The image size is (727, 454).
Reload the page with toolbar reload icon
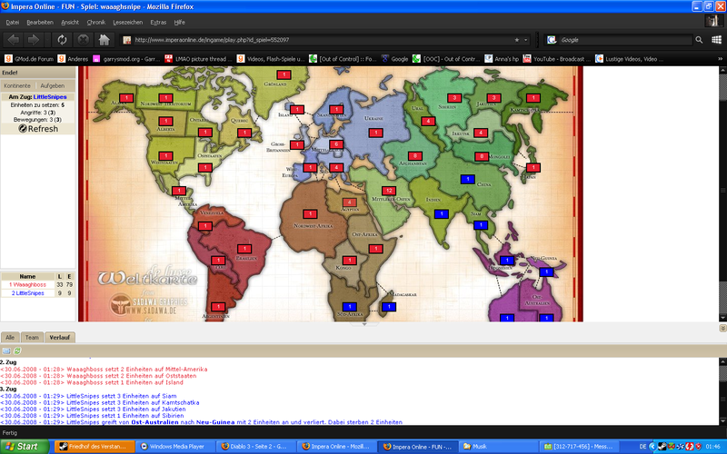tap(62, 40)
